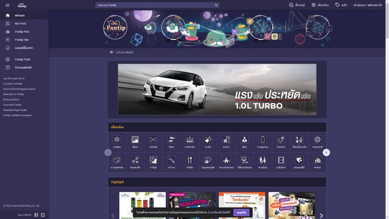Click the Pantip logo in the top bar
The width and height of the screenshot is (389, 219).
22,5
